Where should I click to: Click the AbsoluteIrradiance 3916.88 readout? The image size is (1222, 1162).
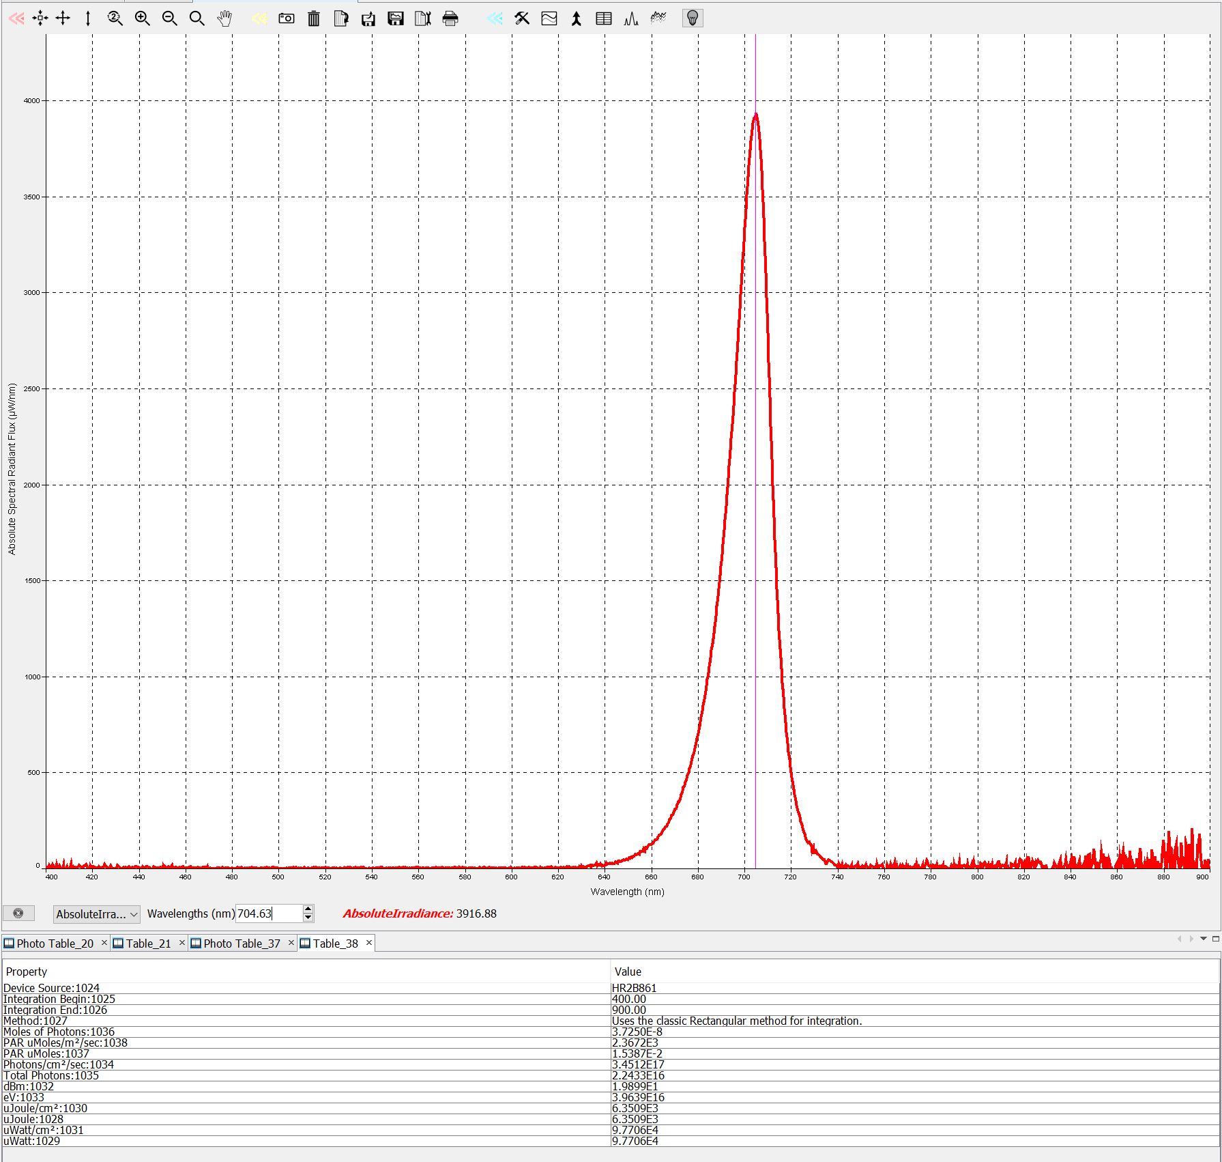point(420,913)
